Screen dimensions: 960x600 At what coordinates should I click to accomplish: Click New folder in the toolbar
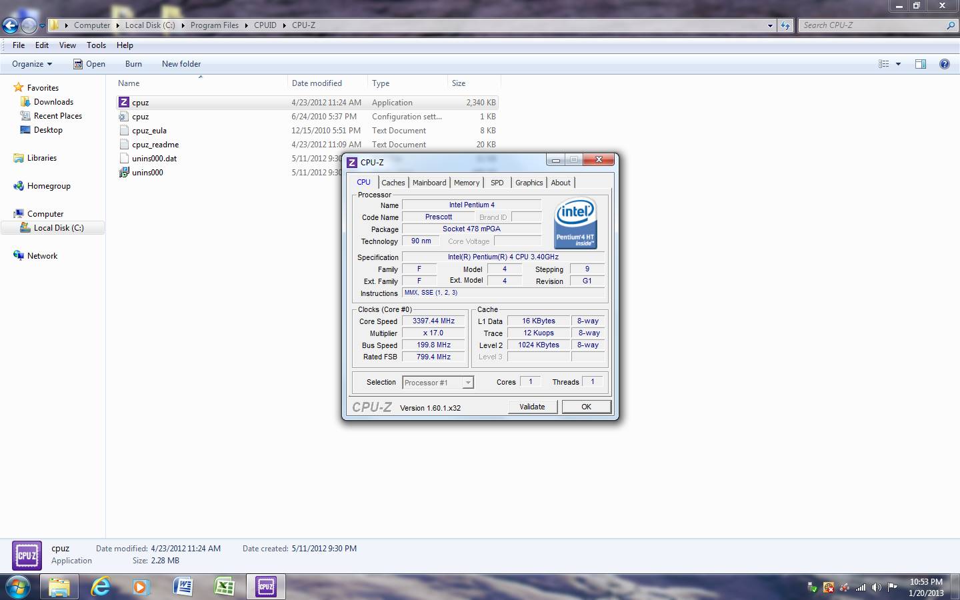(181, 64)
